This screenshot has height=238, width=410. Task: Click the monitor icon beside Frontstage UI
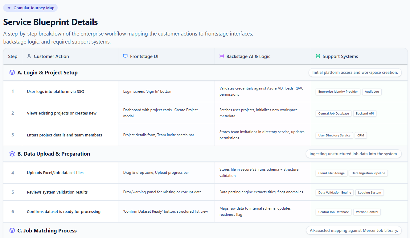(x=125, y=56)
